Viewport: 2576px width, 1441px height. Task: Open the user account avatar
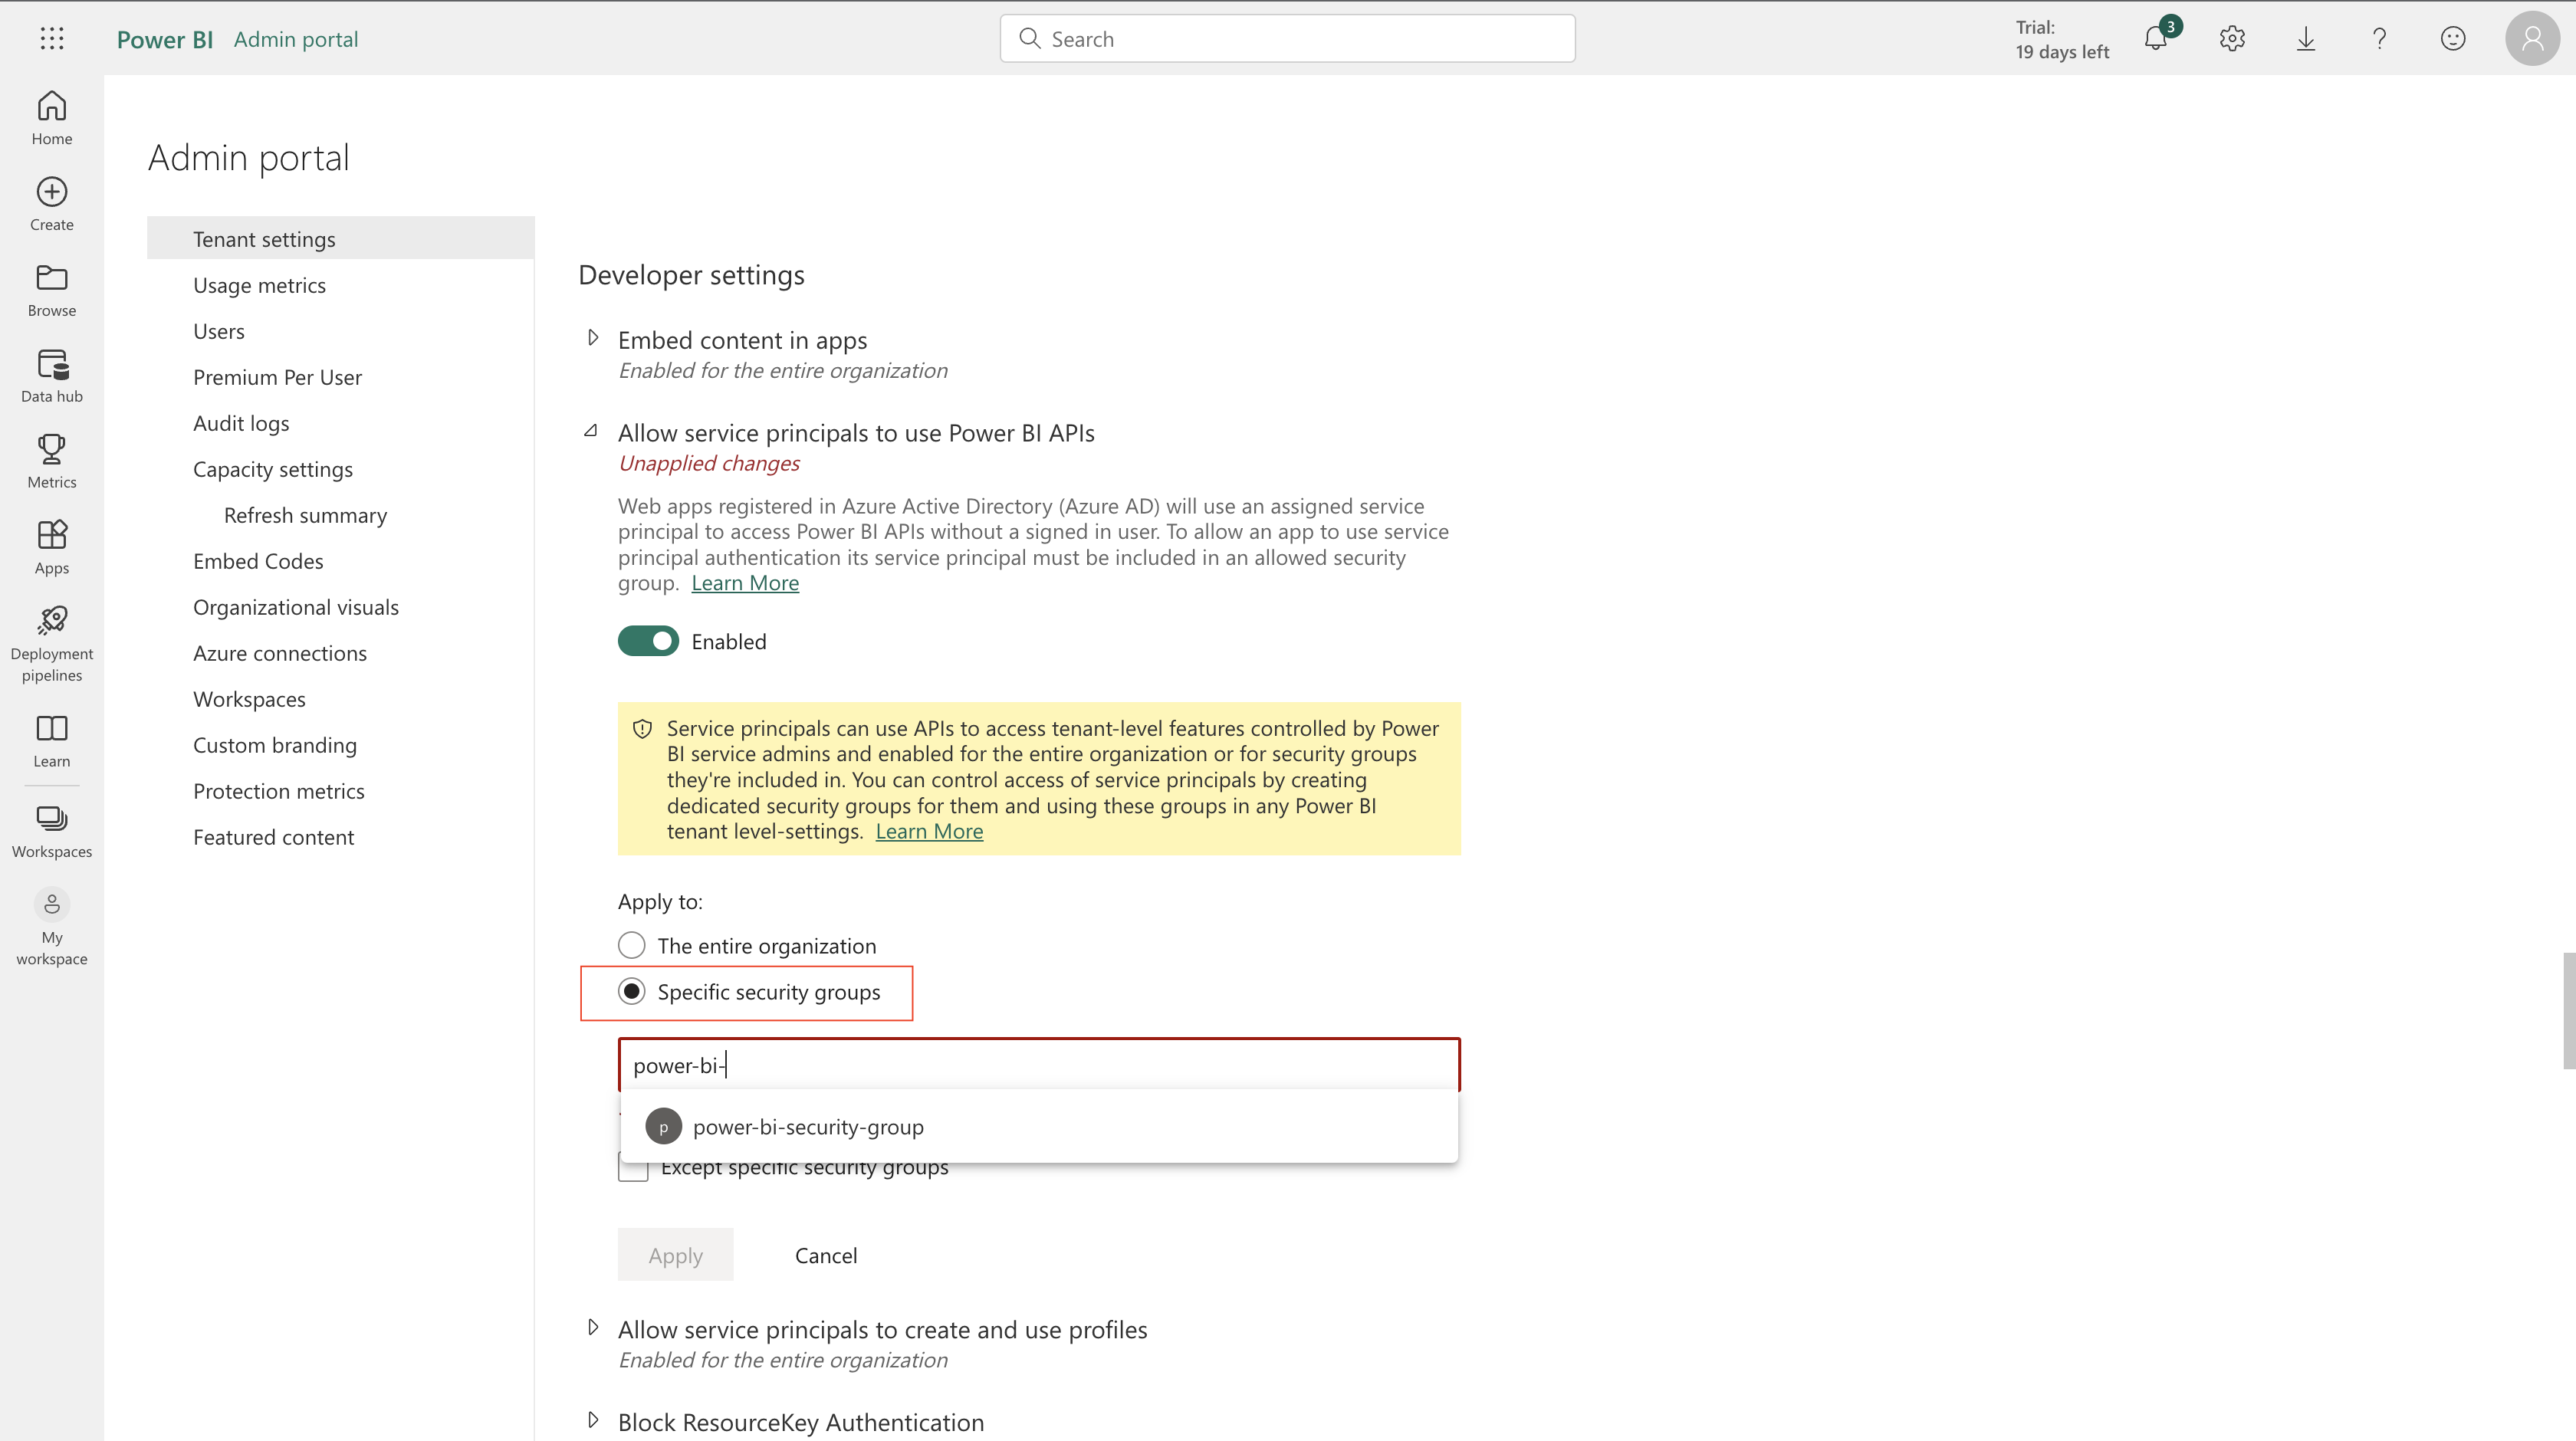(x=2532, y=39)
